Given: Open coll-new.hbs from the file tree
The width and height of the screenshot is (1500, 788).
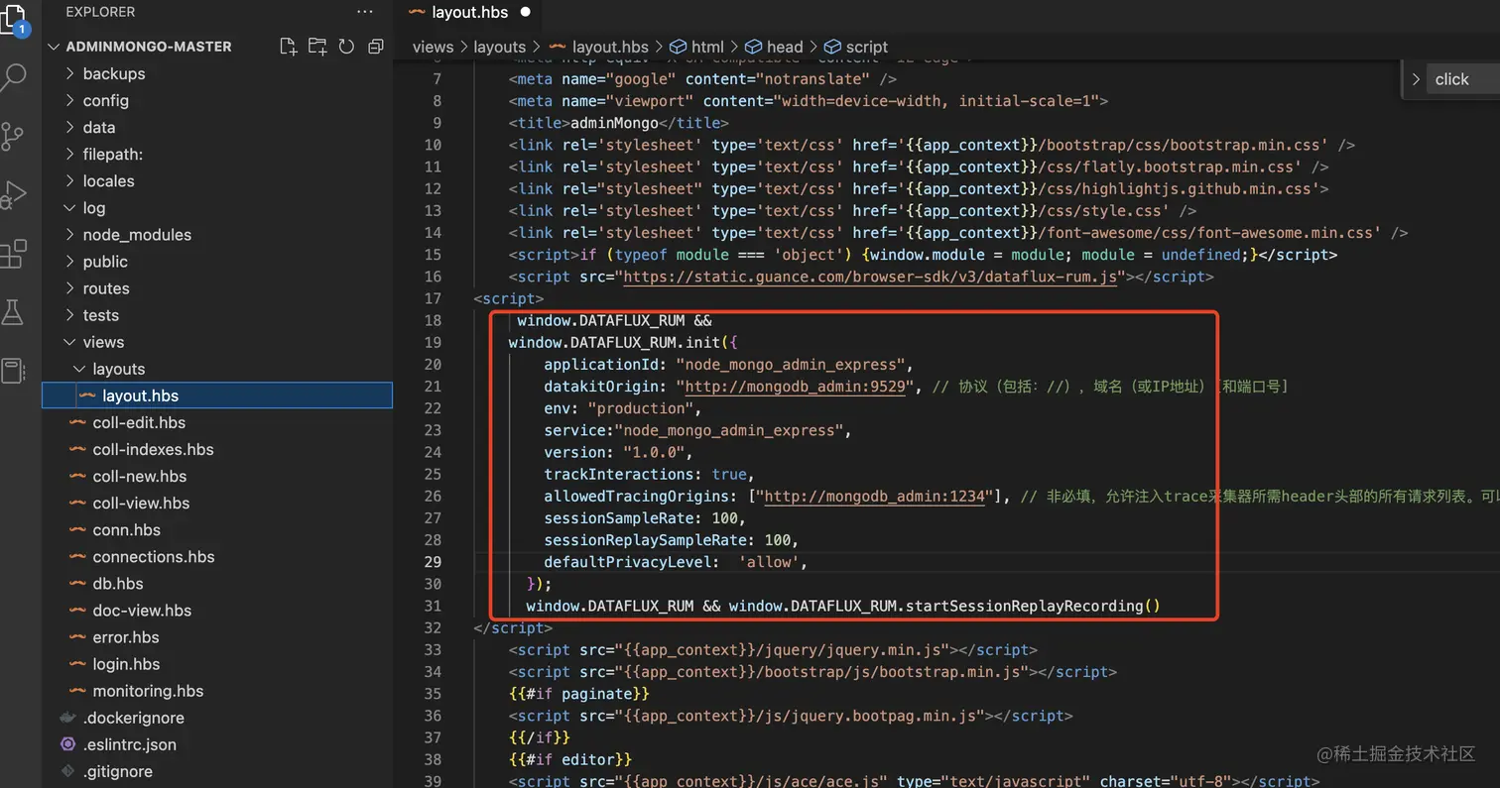Looking at the screenshot, I should point(217,475).
